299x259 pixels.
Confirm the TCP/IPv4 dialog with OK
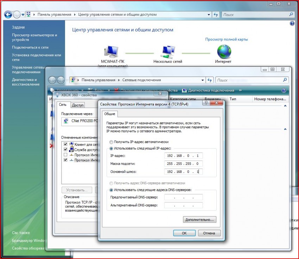pos(184,233)
